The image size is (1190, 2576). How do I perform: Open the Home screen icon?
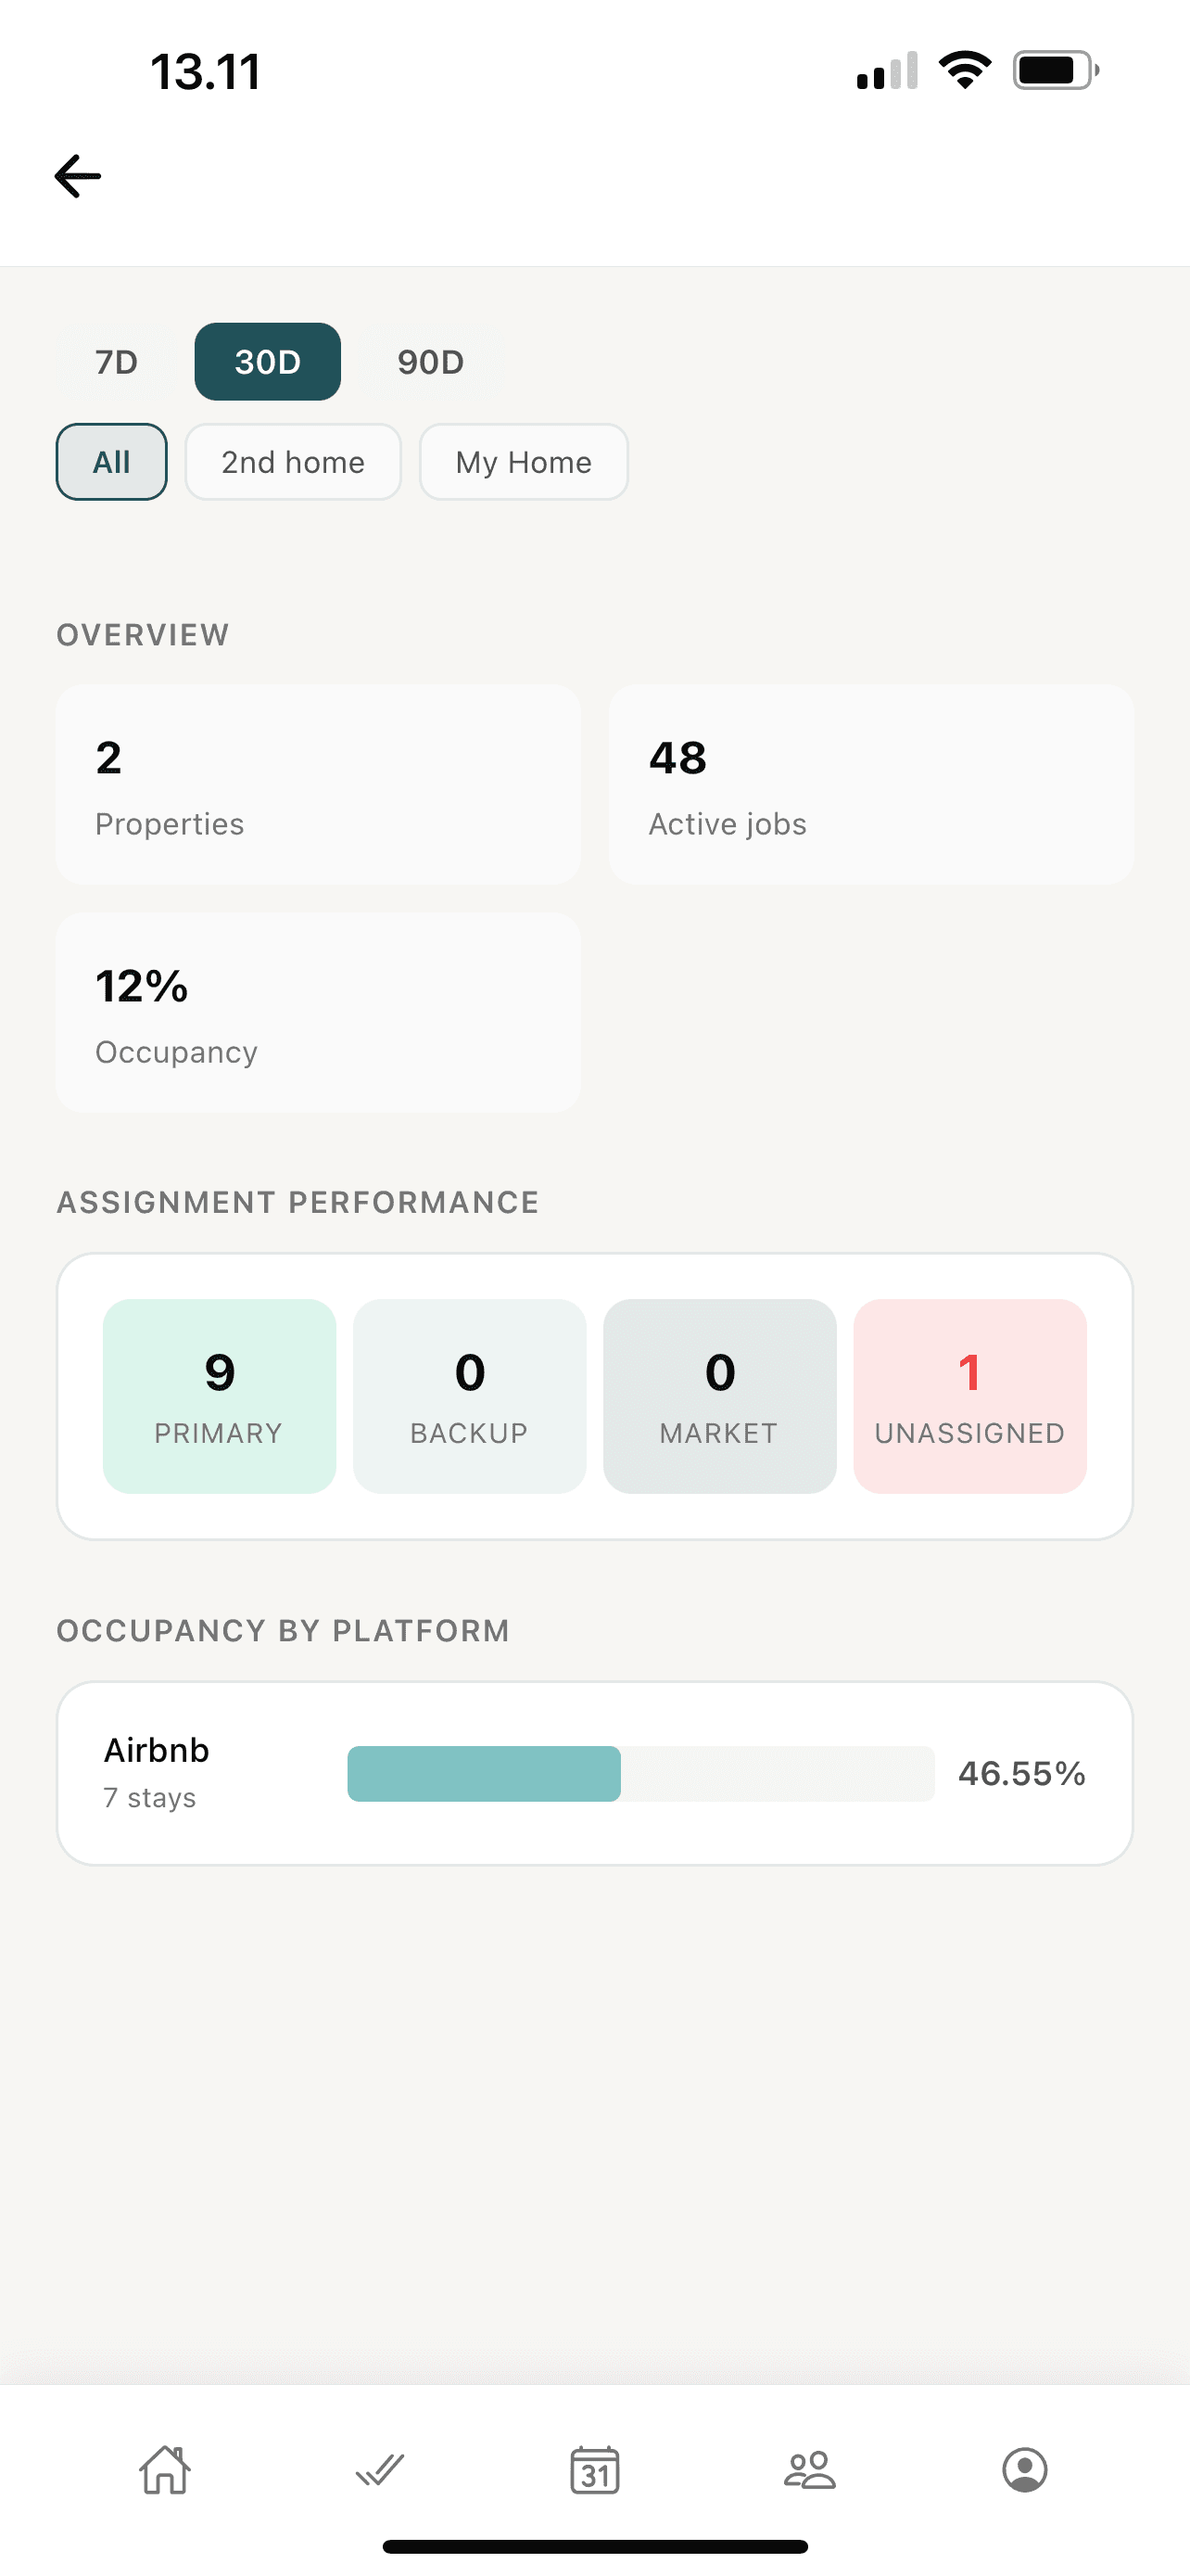(164, 2470)
